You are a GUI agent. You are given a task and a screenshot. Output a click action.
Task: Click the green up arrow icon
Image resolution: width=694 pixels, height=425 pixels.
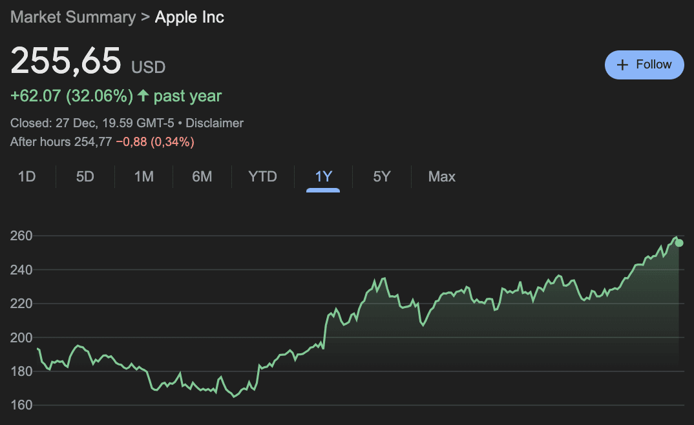click(143, 96)
